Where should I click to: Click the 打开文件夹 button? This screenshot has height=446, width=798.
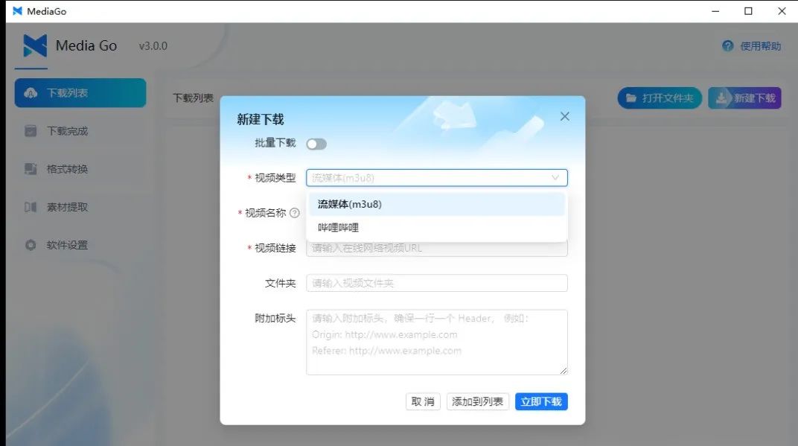(660, 98)
